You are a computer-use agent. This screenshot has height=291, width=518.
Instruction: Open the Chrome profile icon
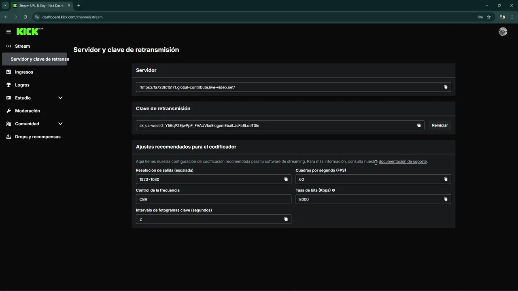click(x=502, y=17)
